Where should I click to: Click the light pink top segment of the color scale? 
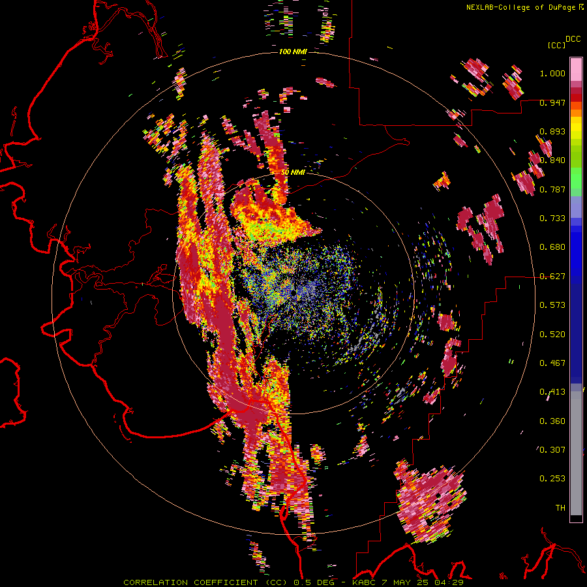coord(576,69)
